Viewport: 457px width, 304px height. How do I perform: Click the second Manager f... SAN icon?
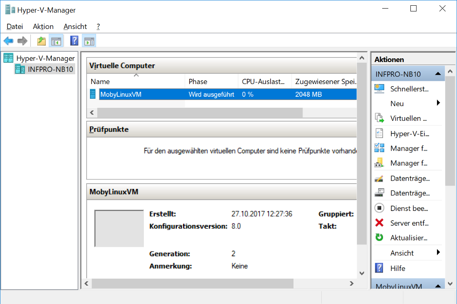point(379,163)
